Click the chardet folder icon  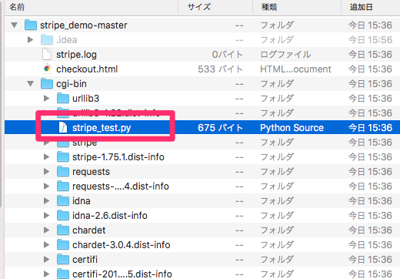click(63, 230)
